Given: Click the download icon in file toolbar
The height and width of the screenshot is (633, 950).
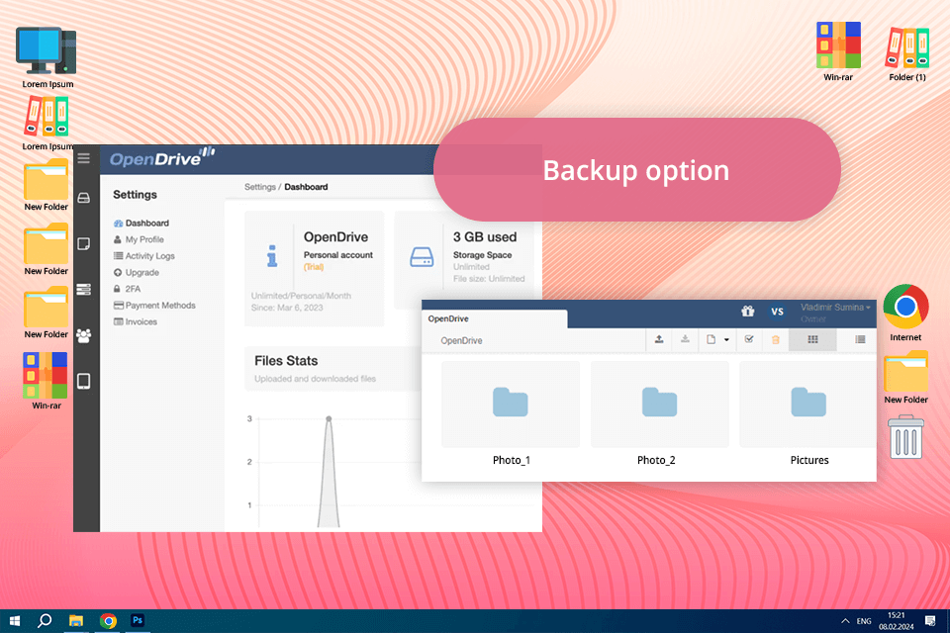Looking at the screenshot, I should [x=685, y=339].
